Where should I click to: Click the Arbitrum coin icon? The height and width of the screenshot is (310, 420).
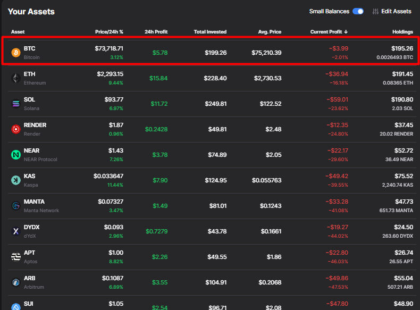point(16,282)
